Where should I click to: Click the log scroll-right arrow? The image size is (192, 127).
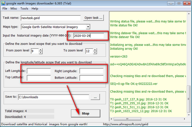tap(185, 119)
